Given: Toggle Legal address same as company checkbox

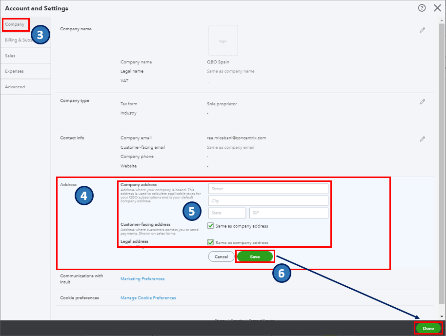Looking at the screenshot, I should pyautogui.click(x=210, y=242).
